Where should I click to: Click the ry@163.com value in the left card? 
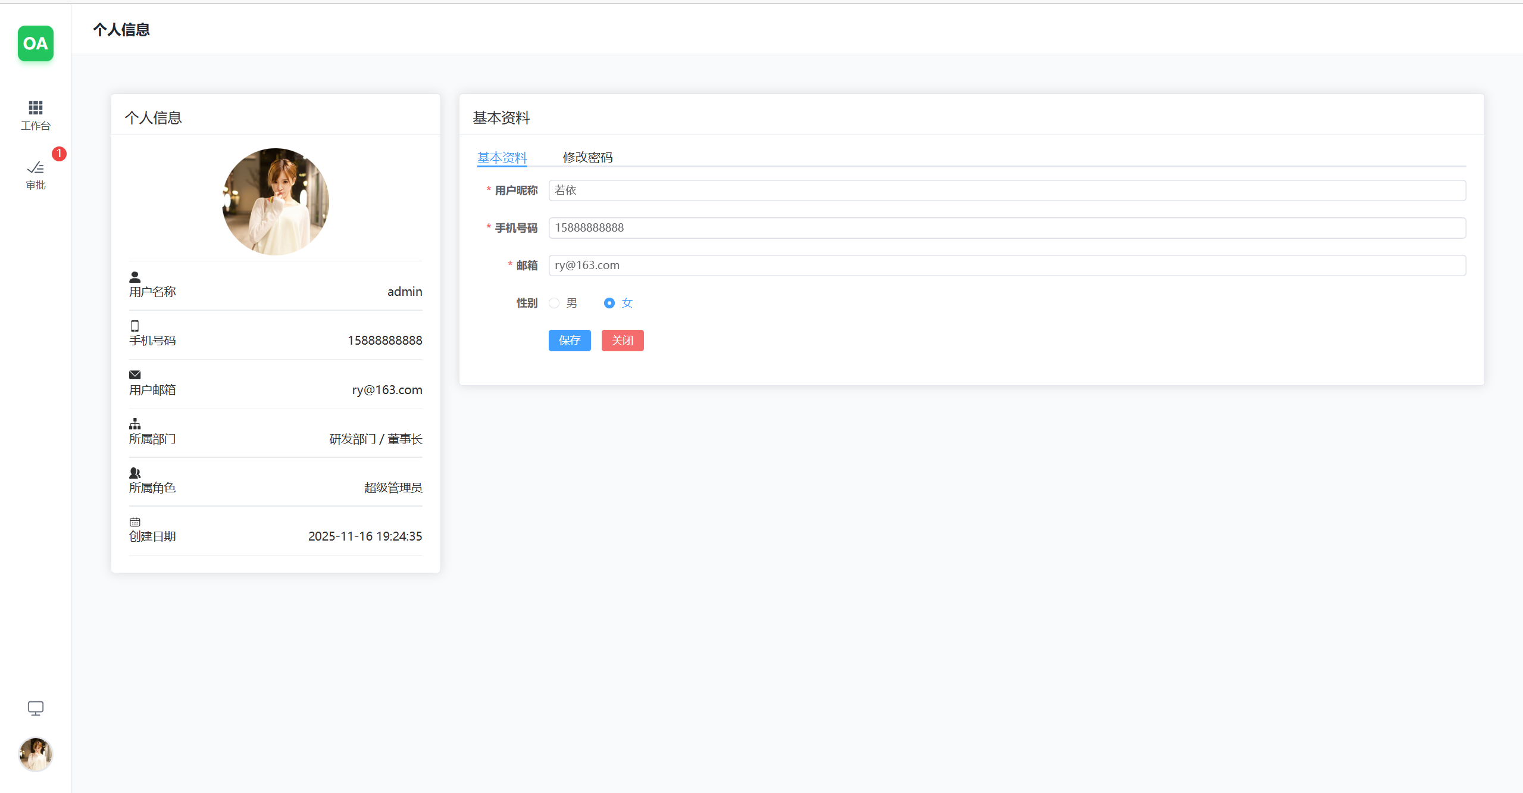click(387, 390)
